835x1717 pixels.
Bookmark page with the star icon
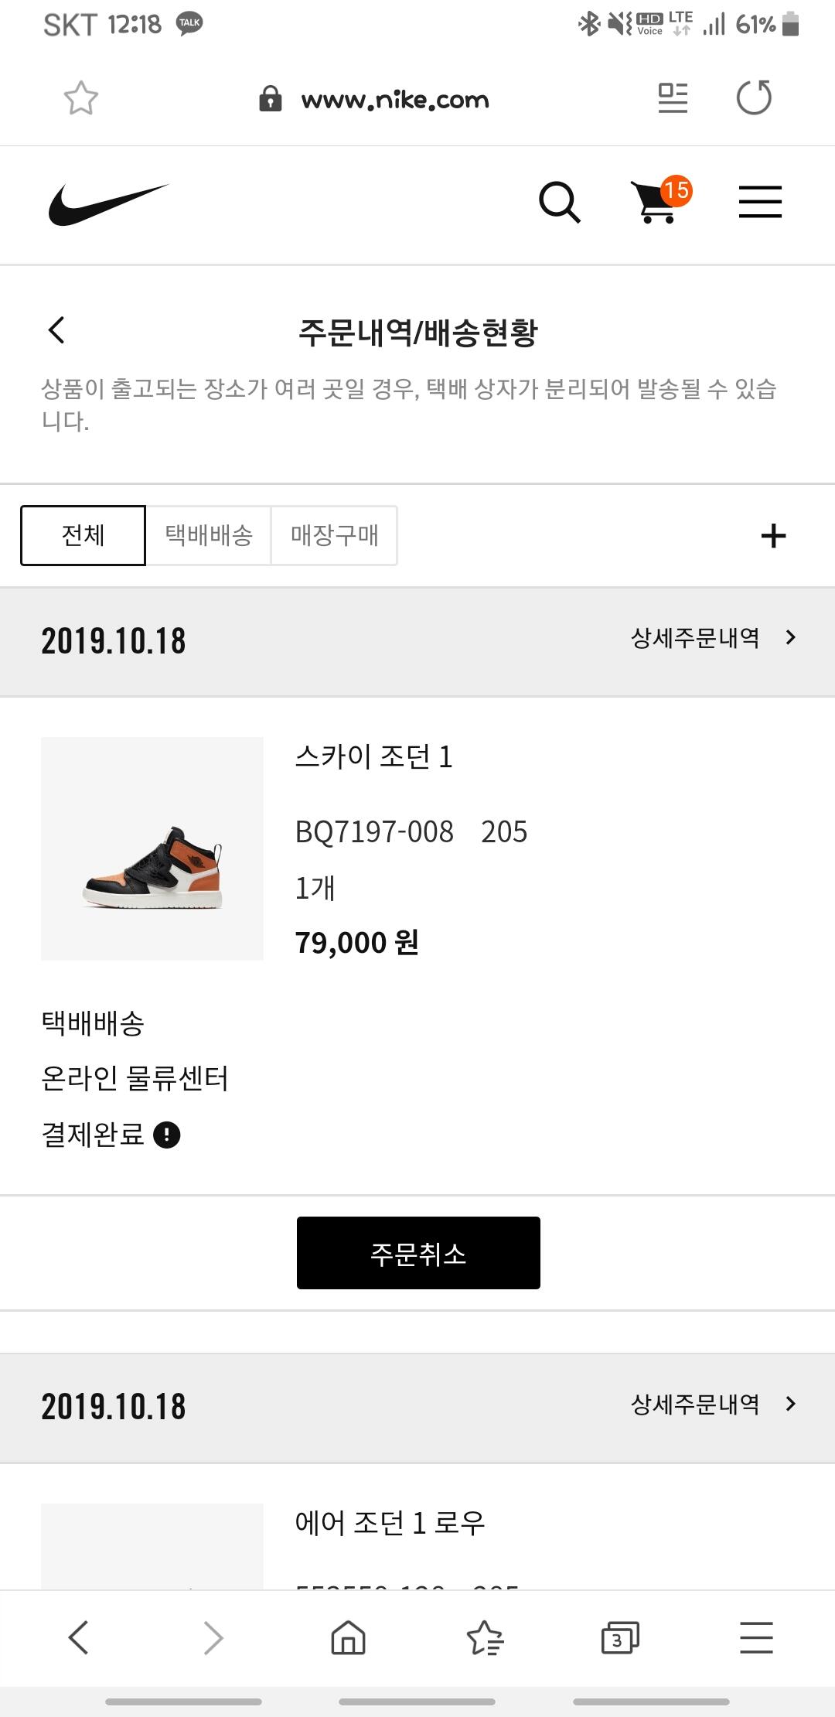coord(80,98)
